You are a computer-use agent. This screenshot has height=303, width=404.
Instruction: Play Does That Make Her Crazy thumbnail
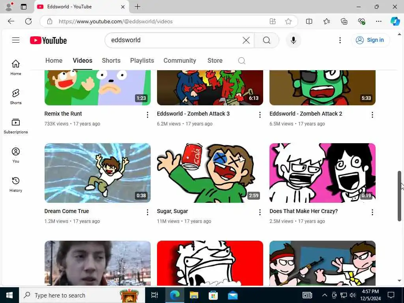323,173
